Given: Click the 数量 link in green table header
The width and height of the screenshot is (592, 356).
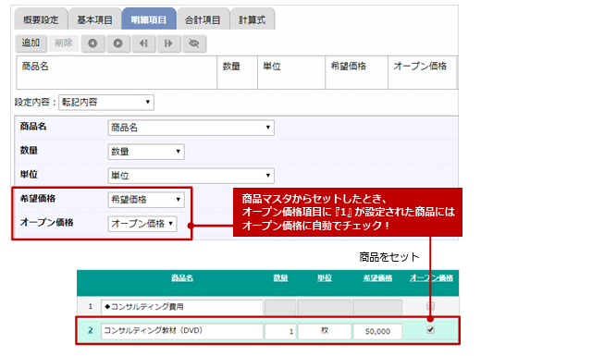Looking at the screenshot, I should pyautogui.click(x=280, y=278).
